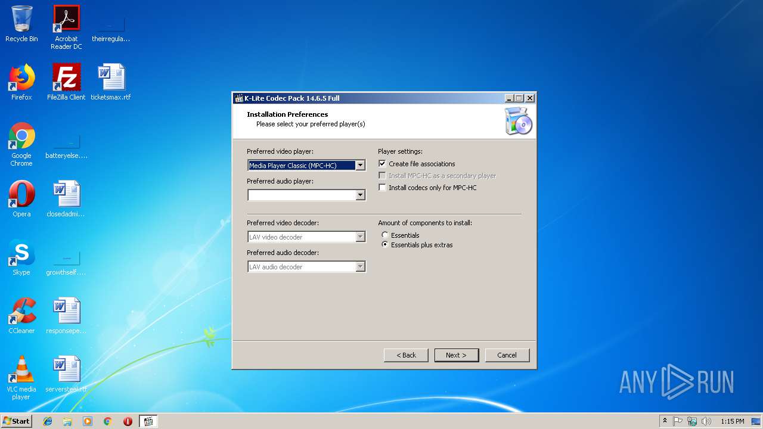Image resolution: width=763 pixels, height=429 pixels.
Task: Launch VLC media player shortcut
Action: coord(21,378)
